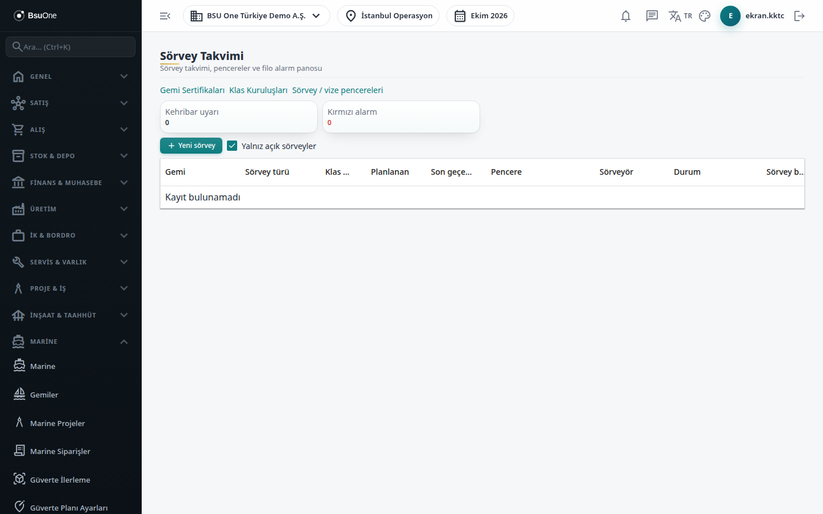Expand the STOK & DEPO section

[71, 156]
